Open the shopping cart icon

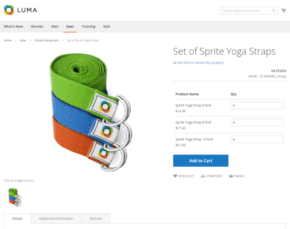284,11
